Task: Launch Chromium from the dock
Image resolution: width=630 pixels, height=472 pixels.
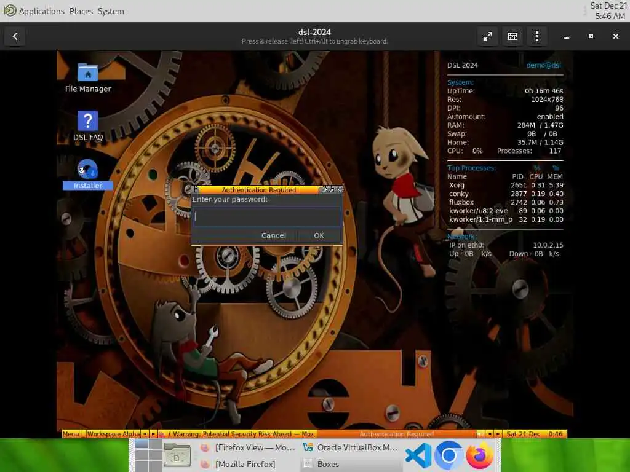Action: (x=449, y=455)
